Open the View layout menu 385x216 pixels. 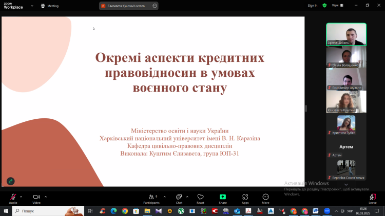coord(338,6)
